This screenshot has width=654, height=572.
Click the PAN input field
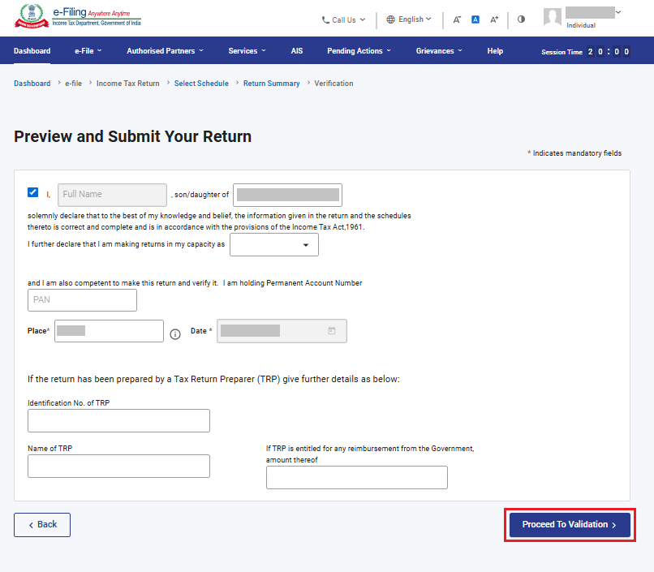(x=82, y=300)
